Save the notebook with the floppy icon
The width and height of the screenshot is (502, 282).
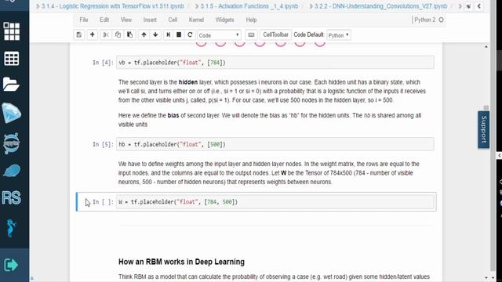(78, 34)
